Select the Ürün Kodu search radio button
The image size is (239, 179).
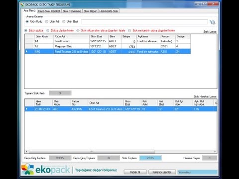(x=27, y=21)
